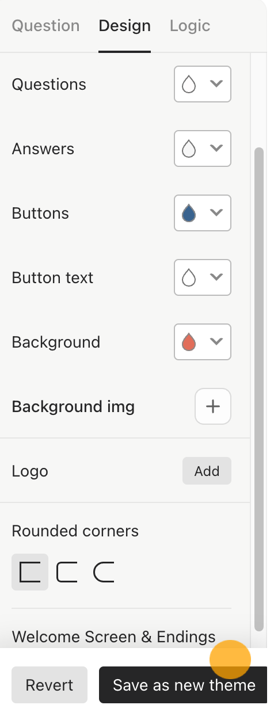Click the Questions color droplet icon

(x=189, y=85)
